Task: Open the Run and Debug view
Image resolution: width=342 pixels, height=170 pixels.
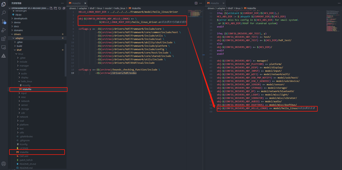Action: (3, 30)
